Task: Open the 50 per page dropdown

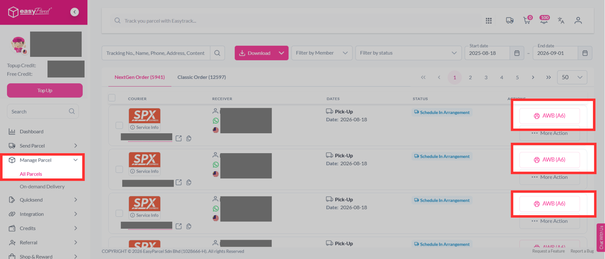Action: coord(572,77)
